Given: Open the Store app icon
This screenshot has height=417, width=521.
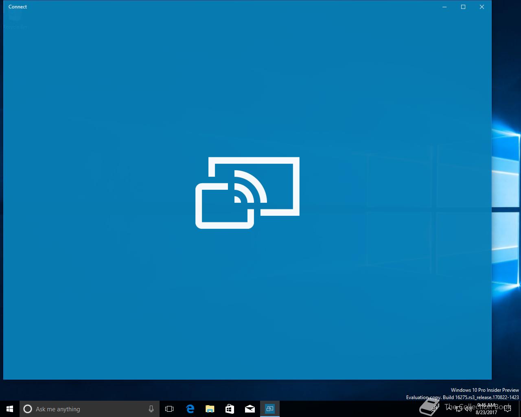Looking at the screenshot, I should [230, 409].
